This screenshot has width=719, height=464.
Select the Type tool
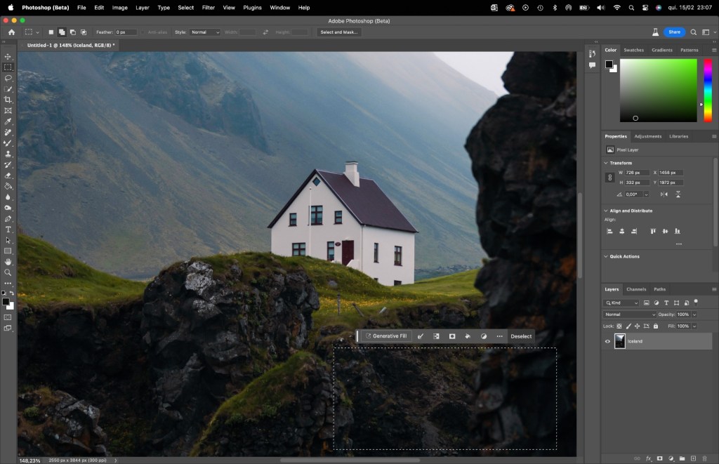pyautogui.click(x=8, y=229)
